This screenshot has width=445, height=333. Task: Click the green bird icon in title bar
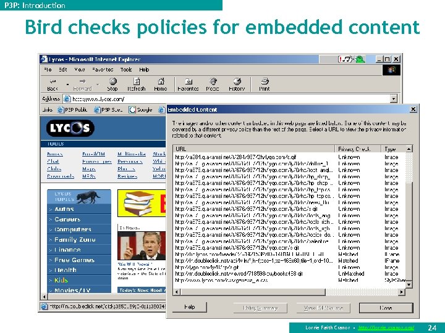(360, 59)
